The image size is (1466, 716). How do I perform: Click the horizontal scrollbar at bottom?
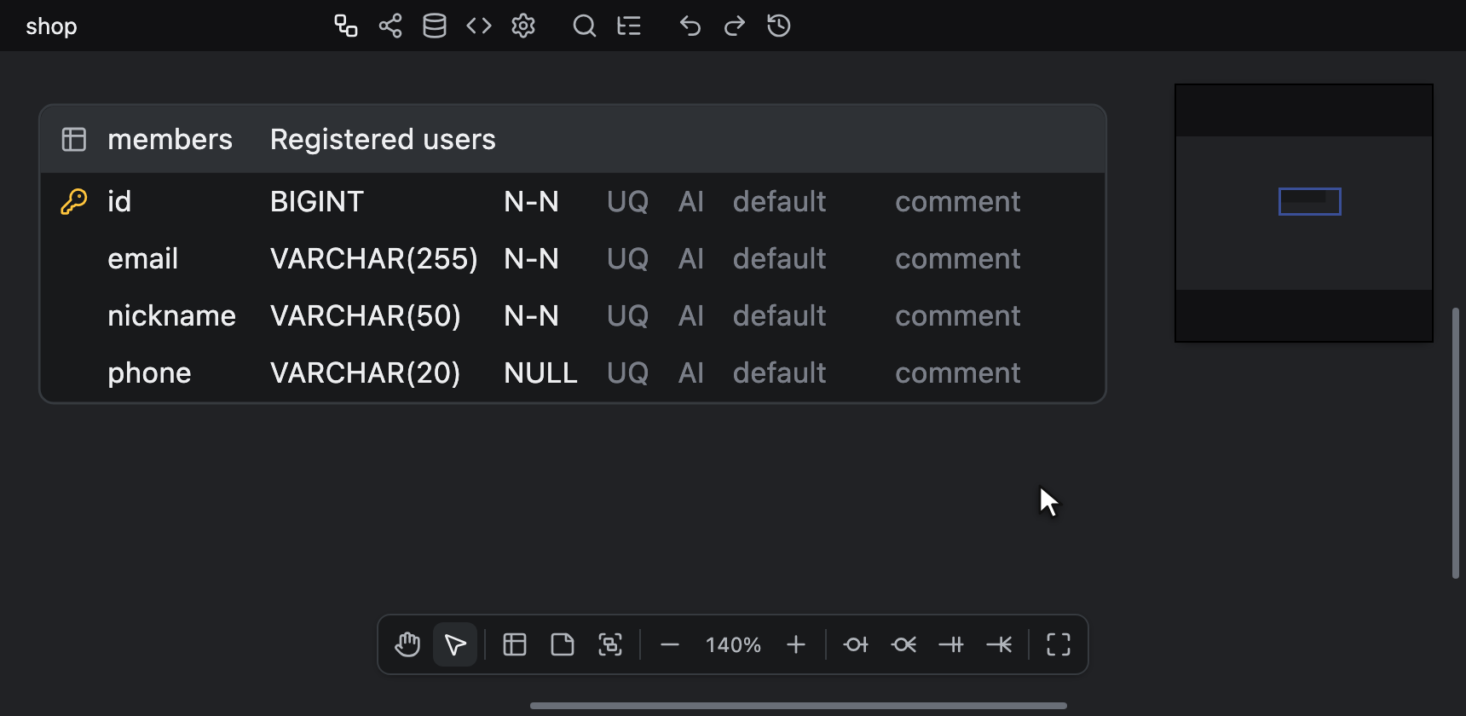pos(799,706)
